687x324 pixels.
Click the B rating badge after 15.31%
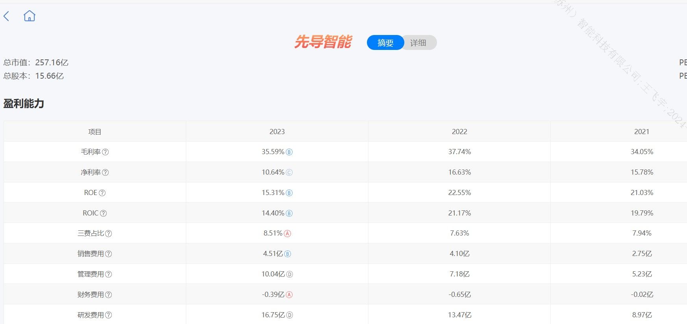click(289, 193)
